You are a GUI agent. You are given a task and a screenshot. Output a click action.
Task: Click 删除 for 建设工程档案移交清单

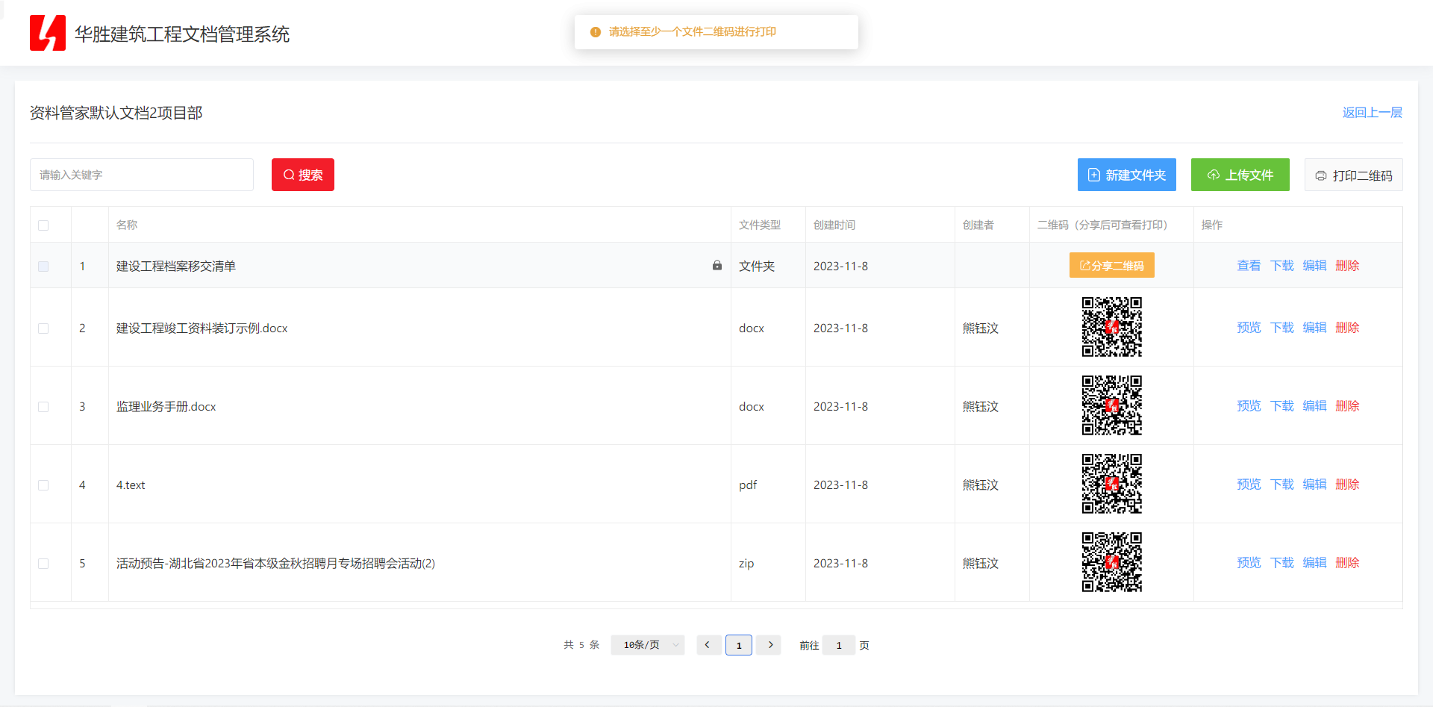coord(1347,265)
